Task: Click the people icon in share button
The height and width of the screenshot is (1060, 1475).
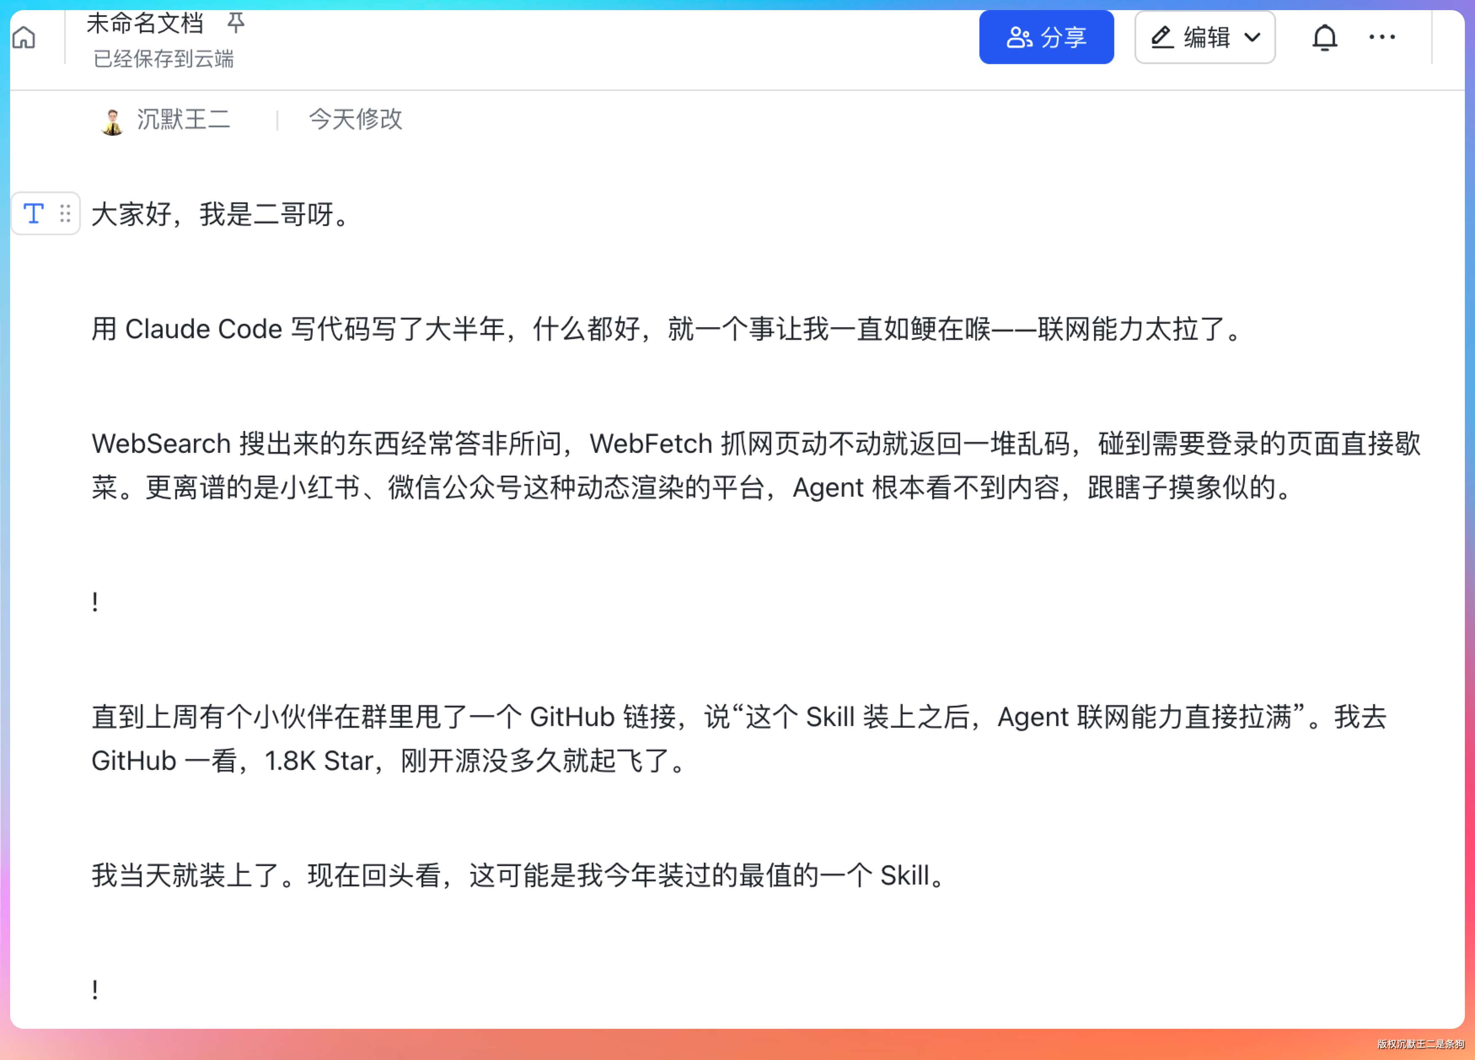Action: tap(1019, 38)
